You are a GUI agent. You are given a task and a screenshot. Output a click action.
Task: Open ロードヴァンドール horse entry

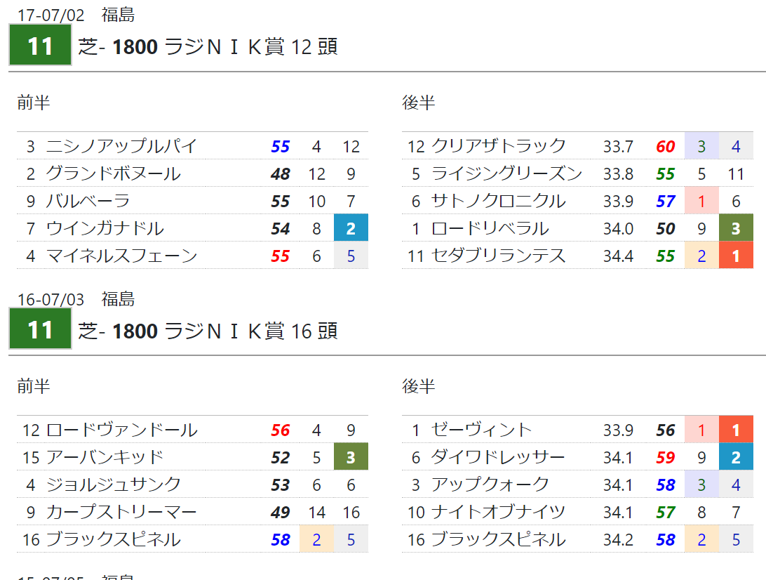121,430
